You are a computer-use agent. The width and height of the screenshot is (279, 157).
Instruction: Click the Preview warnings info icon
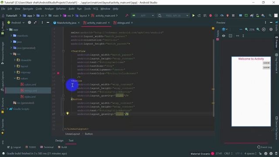point(271,30)
